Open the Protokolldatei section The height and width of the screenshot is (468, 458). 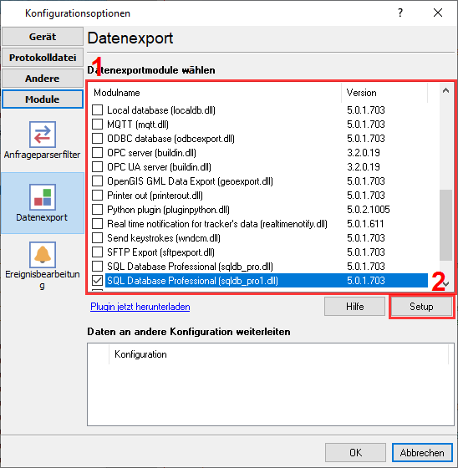tap(43, 58)
